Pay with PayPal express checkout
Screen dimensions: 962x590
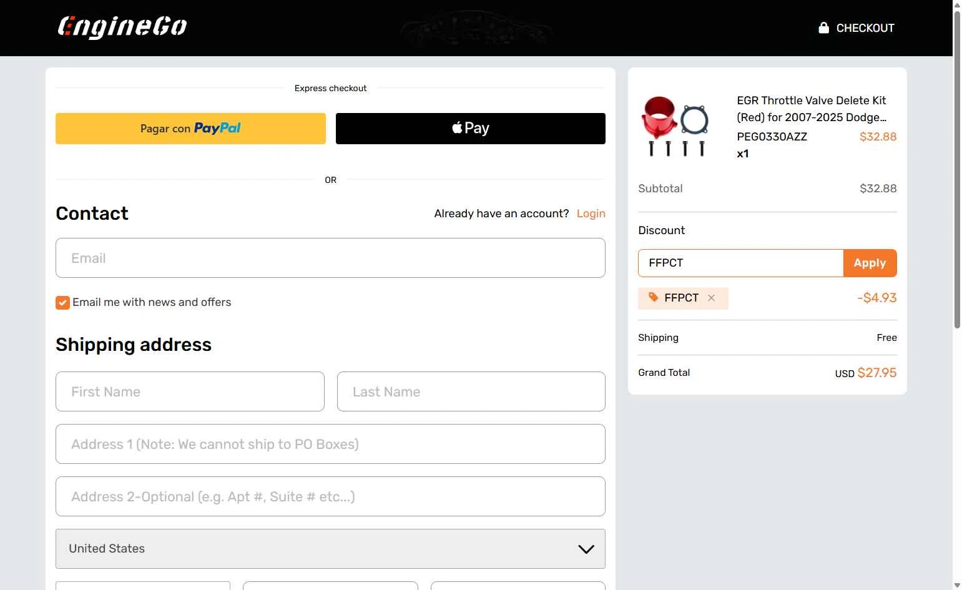pos(190,129)
